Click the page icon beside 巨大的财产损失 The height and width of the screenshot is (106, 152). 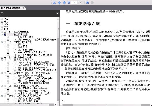(x=8, y=50)
